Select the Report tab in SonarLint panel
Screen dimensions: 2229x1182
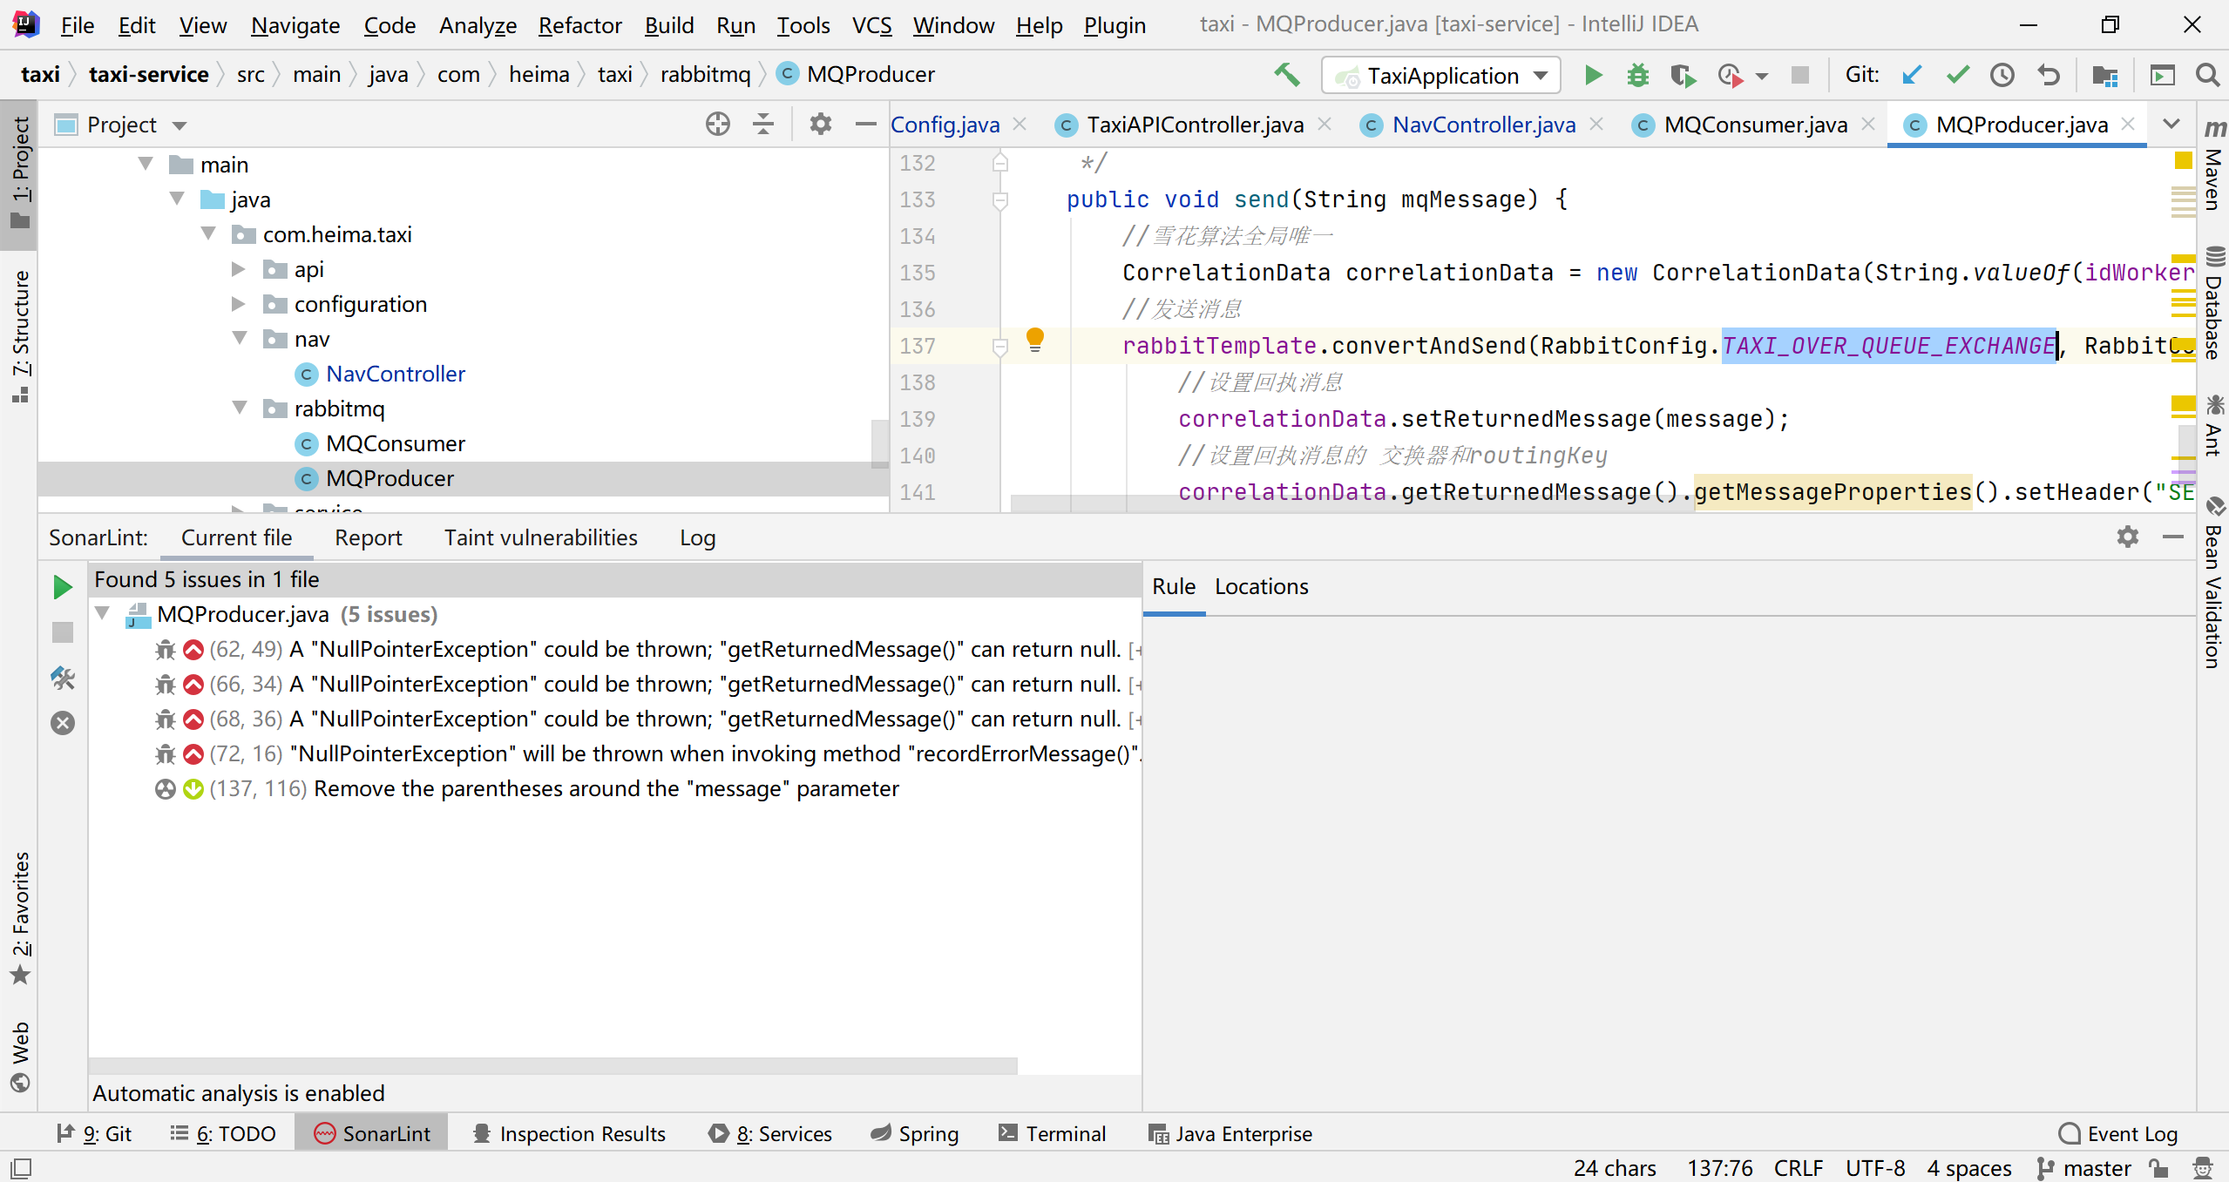369,537
